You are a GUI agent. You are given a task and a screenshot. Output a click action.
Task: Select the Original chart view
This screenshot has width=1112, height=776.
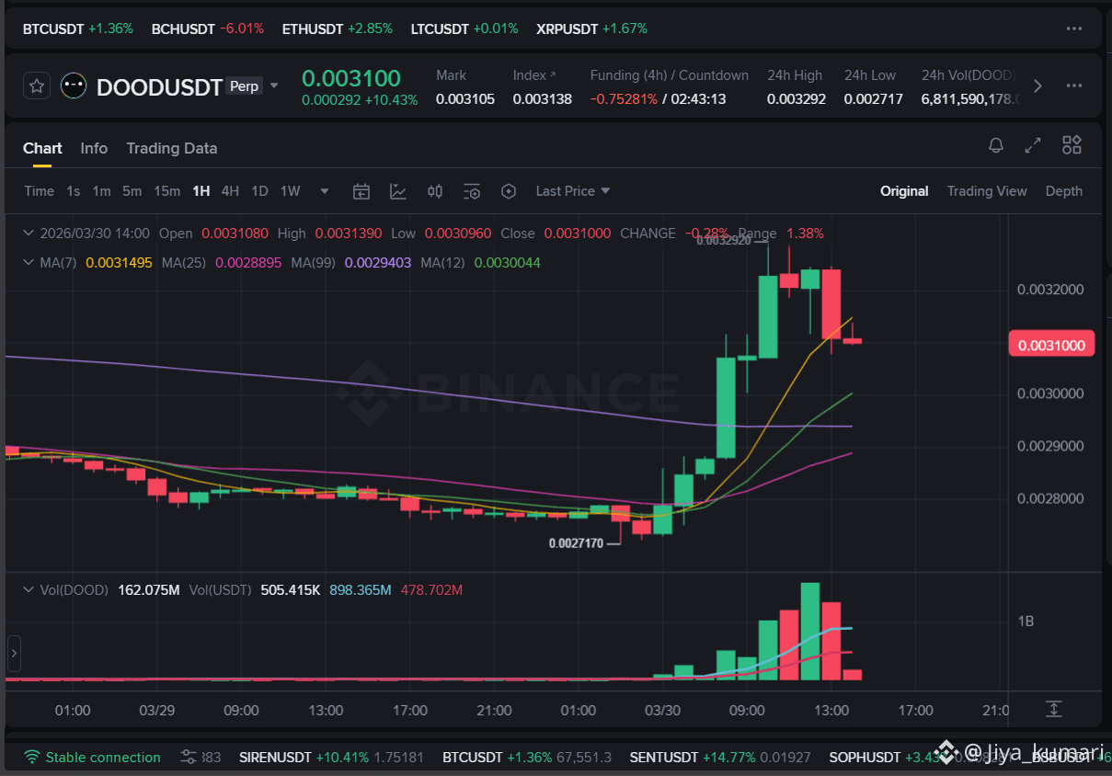coord(904,191)
